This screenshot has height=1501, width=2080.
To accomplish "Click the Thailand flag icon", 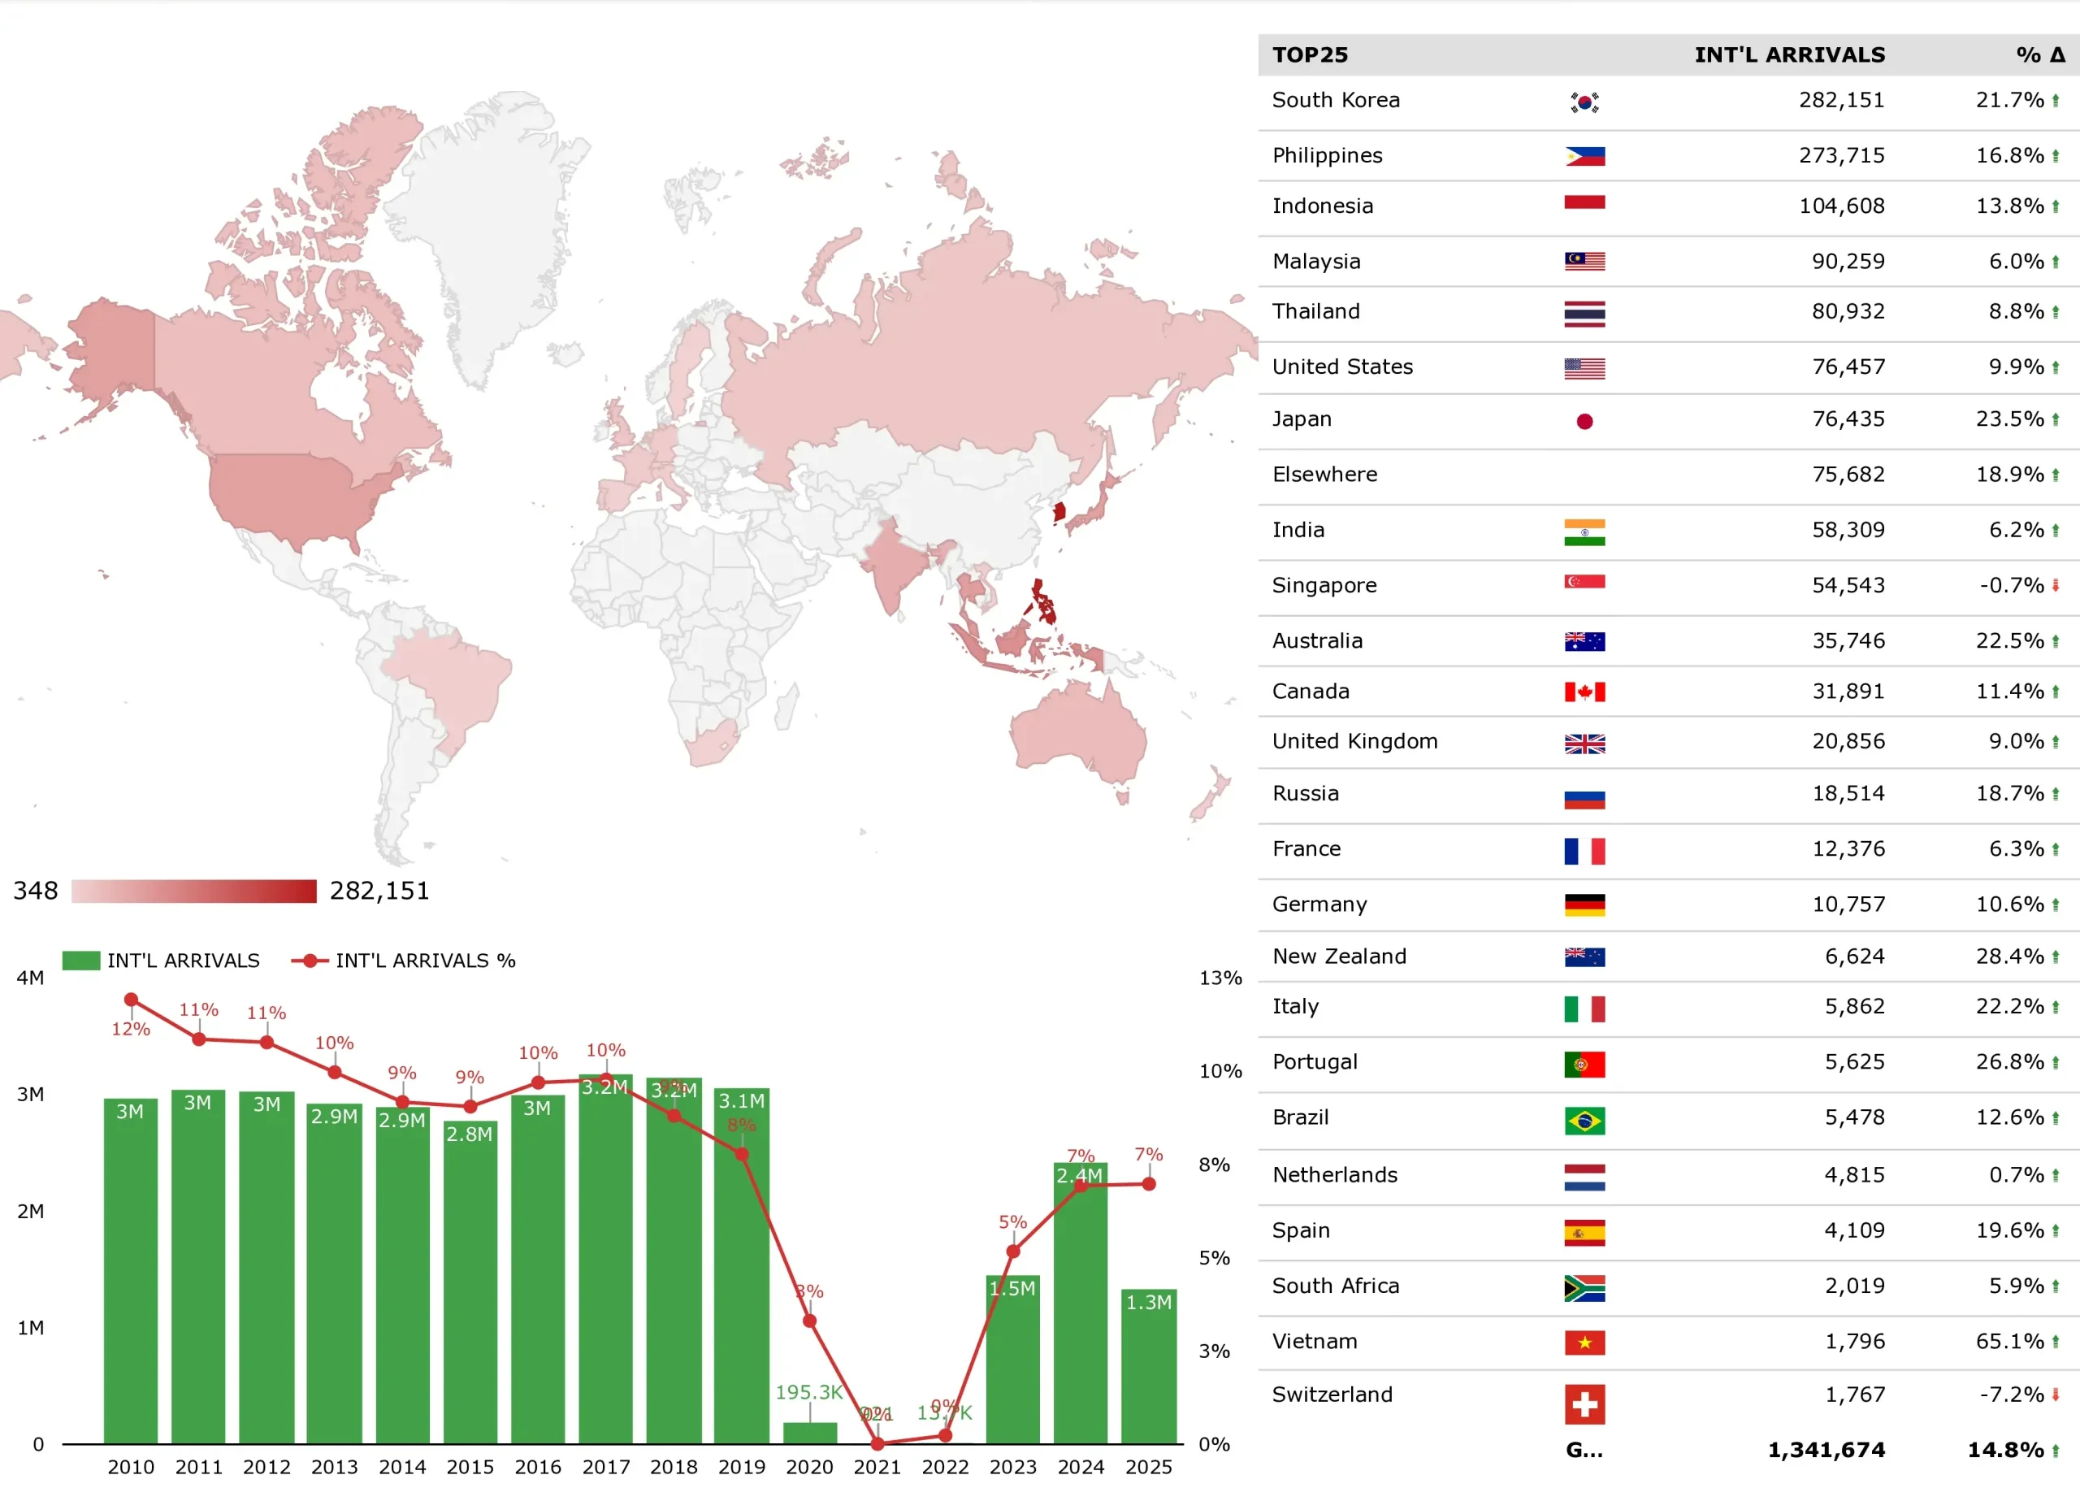I will click(x=1584, y=314).
